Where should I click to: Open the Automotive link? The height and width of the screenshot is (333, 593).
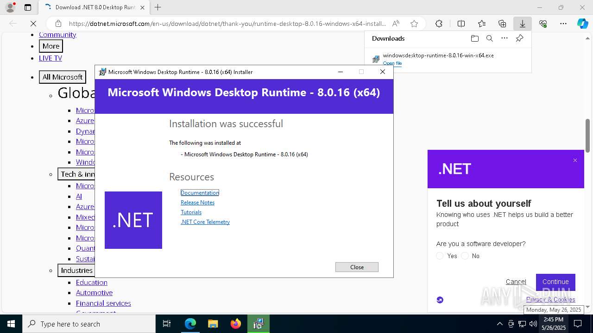[x=94, y=292]
